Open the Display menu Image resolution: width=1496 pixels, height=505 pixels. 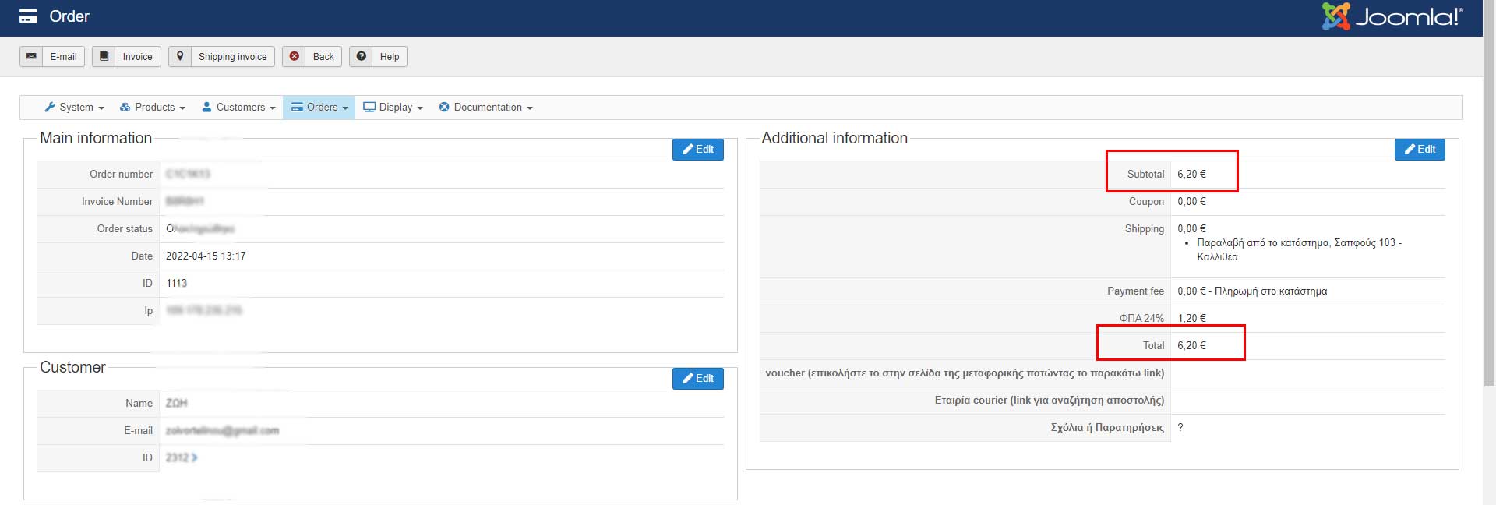[x=393, y=108]
